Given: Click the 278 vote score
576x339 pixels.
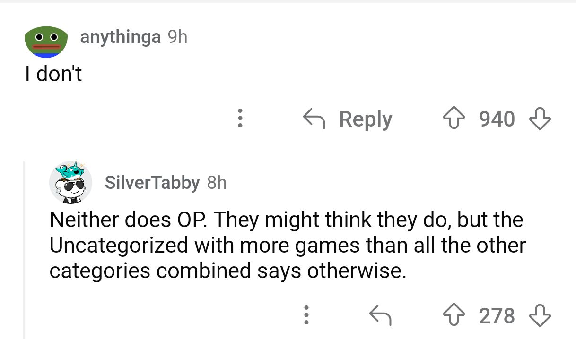Looking at the screenshot, I should [x=497, y=316].
